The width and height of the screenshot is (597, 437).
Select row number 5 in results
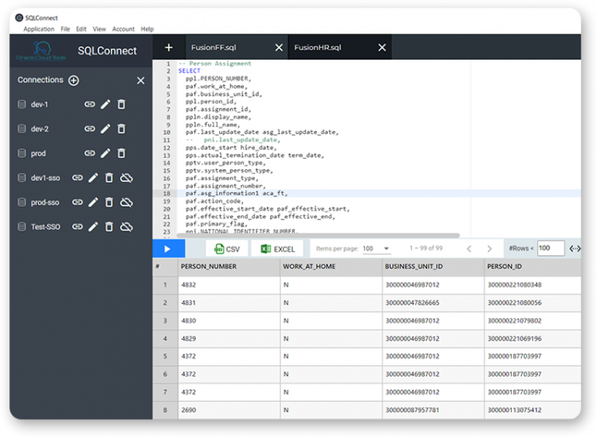click(165, 356)
